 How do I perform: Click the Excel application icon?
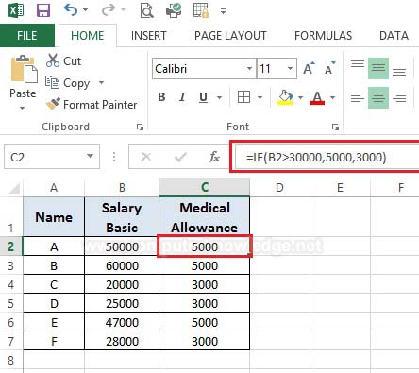click(x=16, y=10)
